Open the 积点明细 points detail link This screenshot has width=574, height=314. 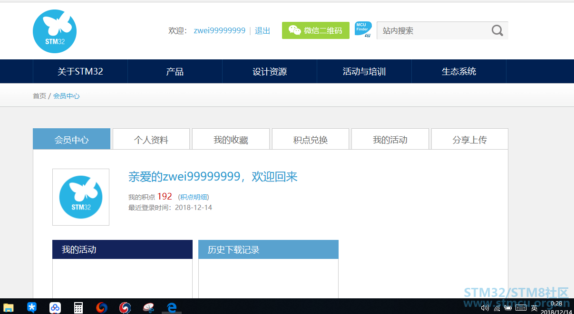click(x=194, y=197)
